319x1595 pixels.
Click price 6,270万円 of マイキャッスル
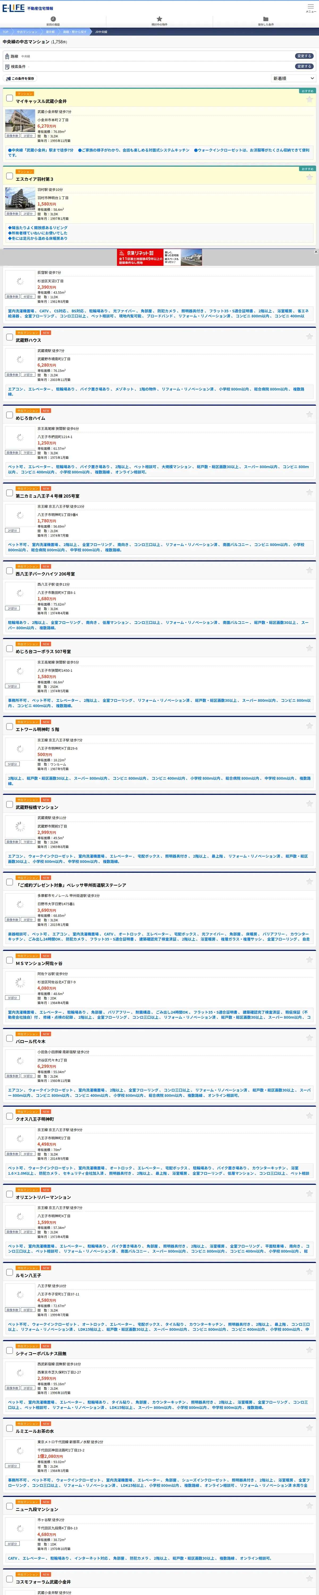(x=47, y=126)
